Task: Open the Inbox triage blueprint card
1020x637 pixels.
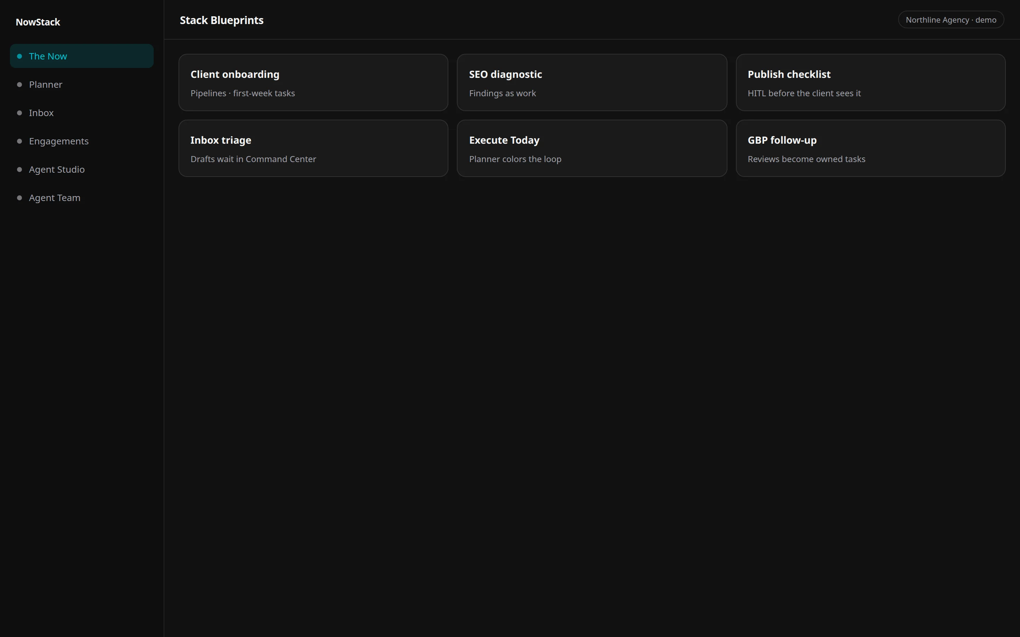Action: coord(313,148)
